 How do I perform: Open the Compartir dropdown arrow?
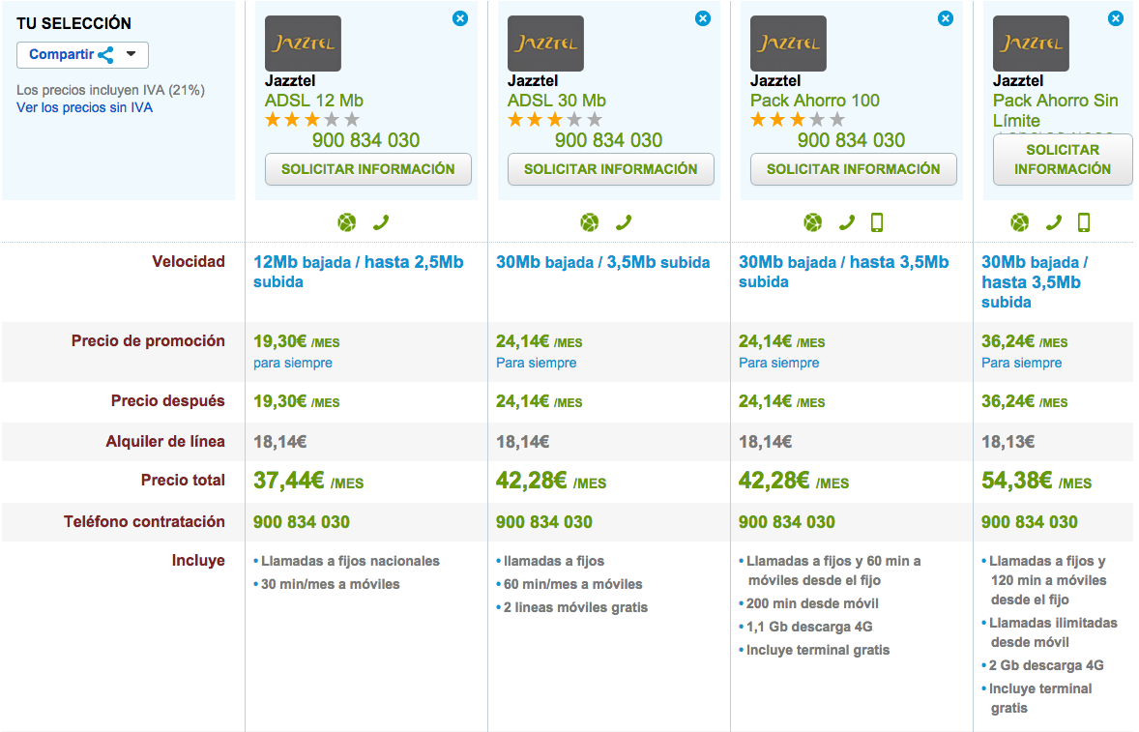coord(131,54)
